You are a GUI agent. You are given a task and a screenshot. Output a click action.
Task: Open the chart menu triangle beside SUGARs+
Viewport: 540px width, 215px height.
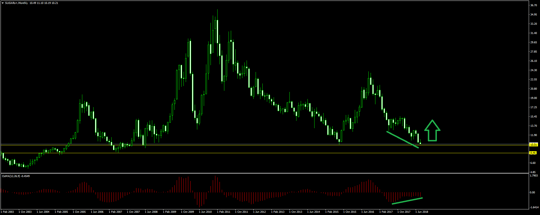pyautogui.click(x=3, y=3)
